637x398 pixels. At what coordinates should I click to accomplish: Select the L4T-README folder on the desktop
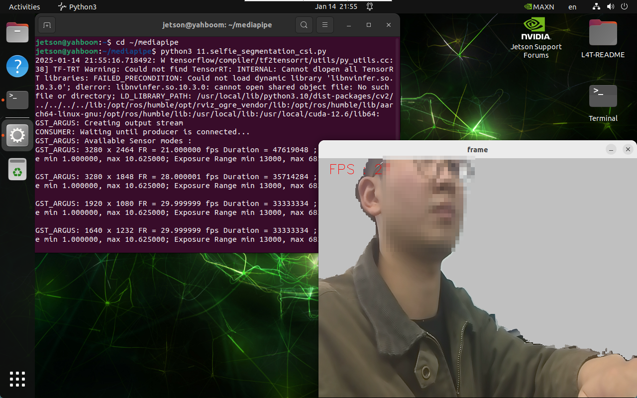[603, 39]
